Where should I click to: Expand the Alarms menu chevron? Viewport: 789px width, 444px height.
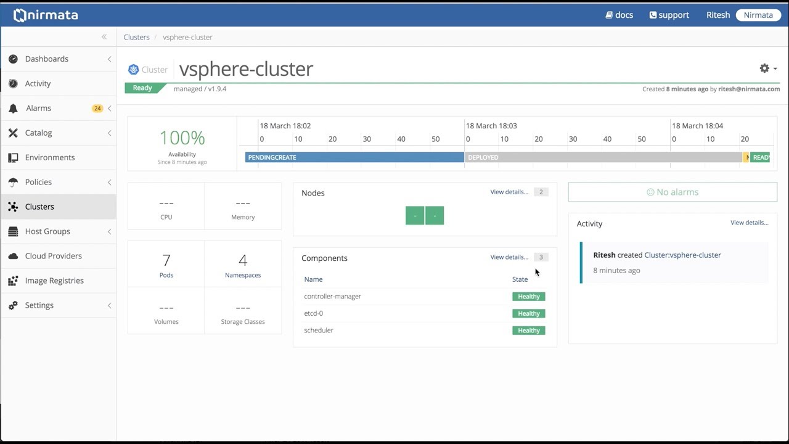[x=109, y=109]
